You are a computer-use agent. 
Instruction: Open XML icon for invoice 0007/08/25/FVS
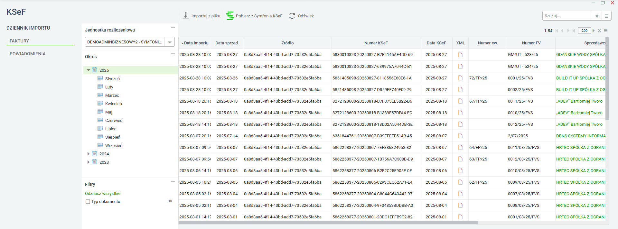tap(460, 194)
